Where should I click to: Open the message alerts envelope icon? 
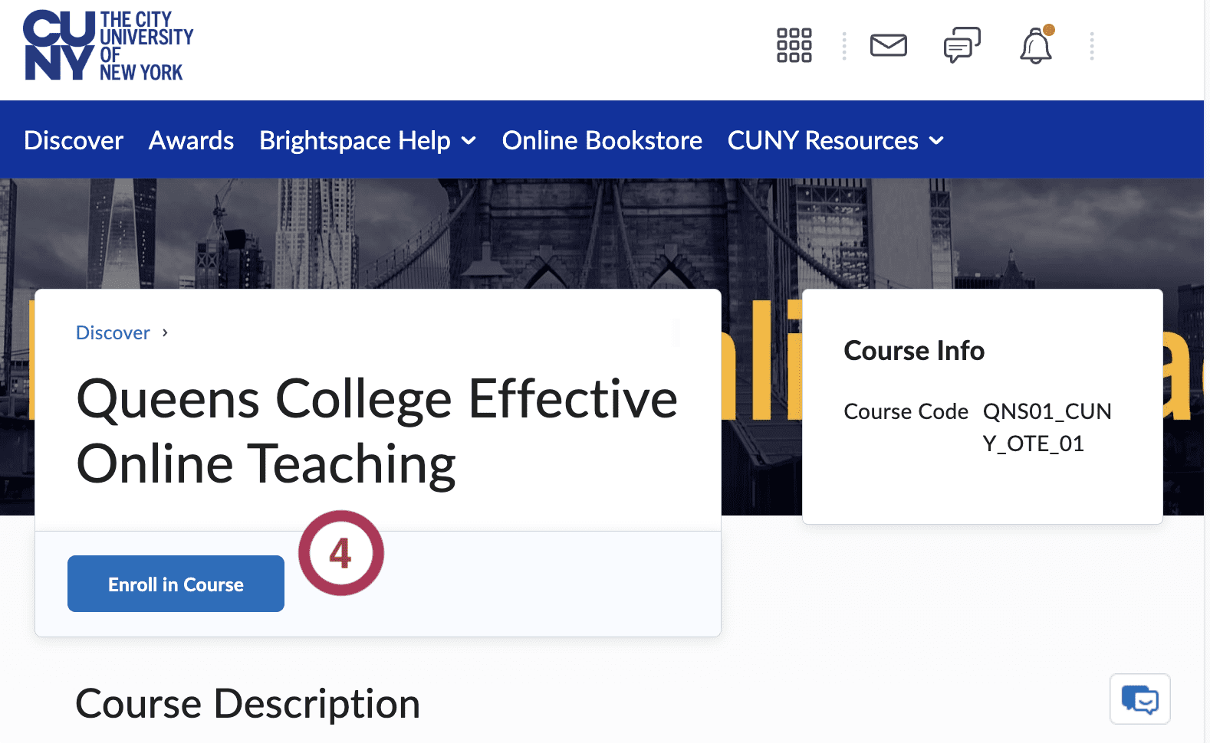(889, 45)
